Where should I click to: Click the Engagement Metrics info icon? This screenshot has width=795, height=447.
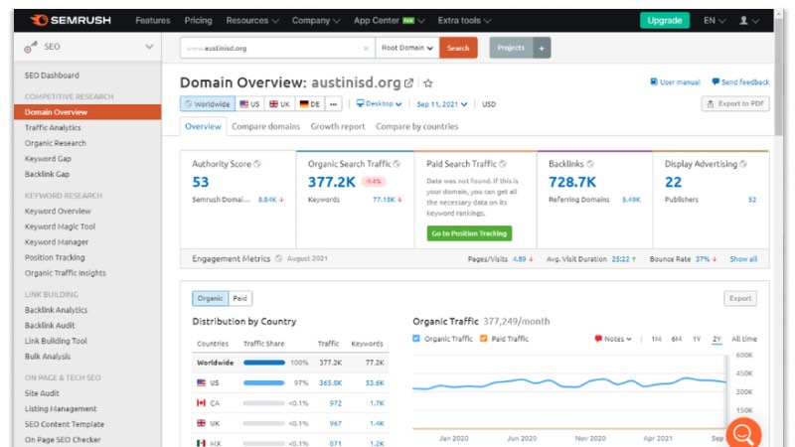coord(278,258)
